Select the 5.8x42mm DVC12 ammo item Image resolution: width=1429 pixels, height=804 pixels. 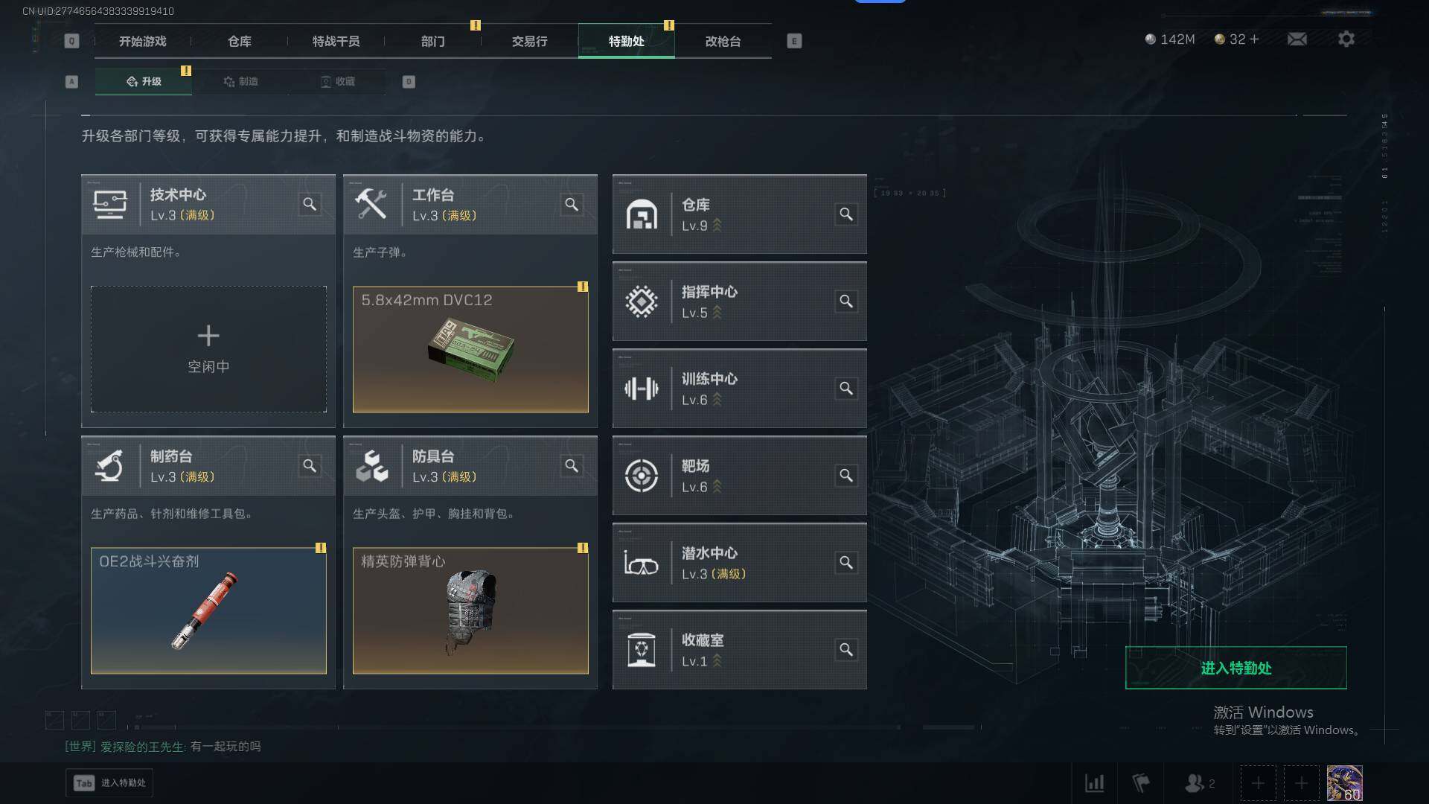(x=470, y=349)
